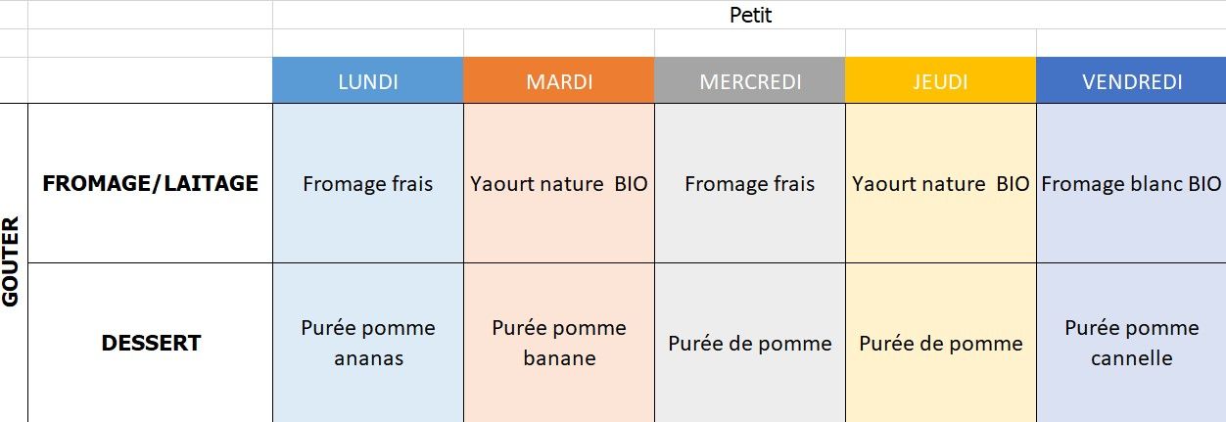Viewport: 1226px width, 422px height.
Task: Select the DESSERT row label cell
Action: coord(151,343)
